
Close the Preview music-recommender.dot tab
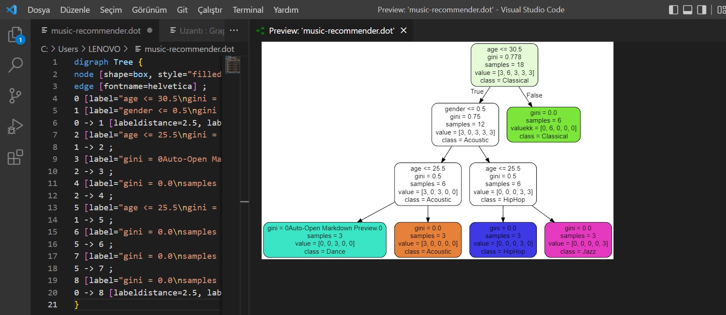pyautogui.click(x=403, y=30)
